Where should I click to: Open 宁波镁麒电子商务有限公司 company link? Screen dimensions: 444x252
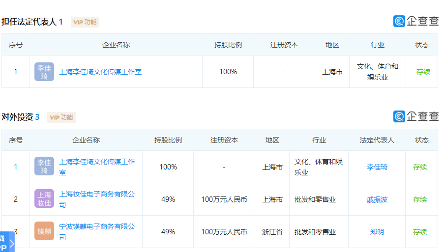coord(97,232)
